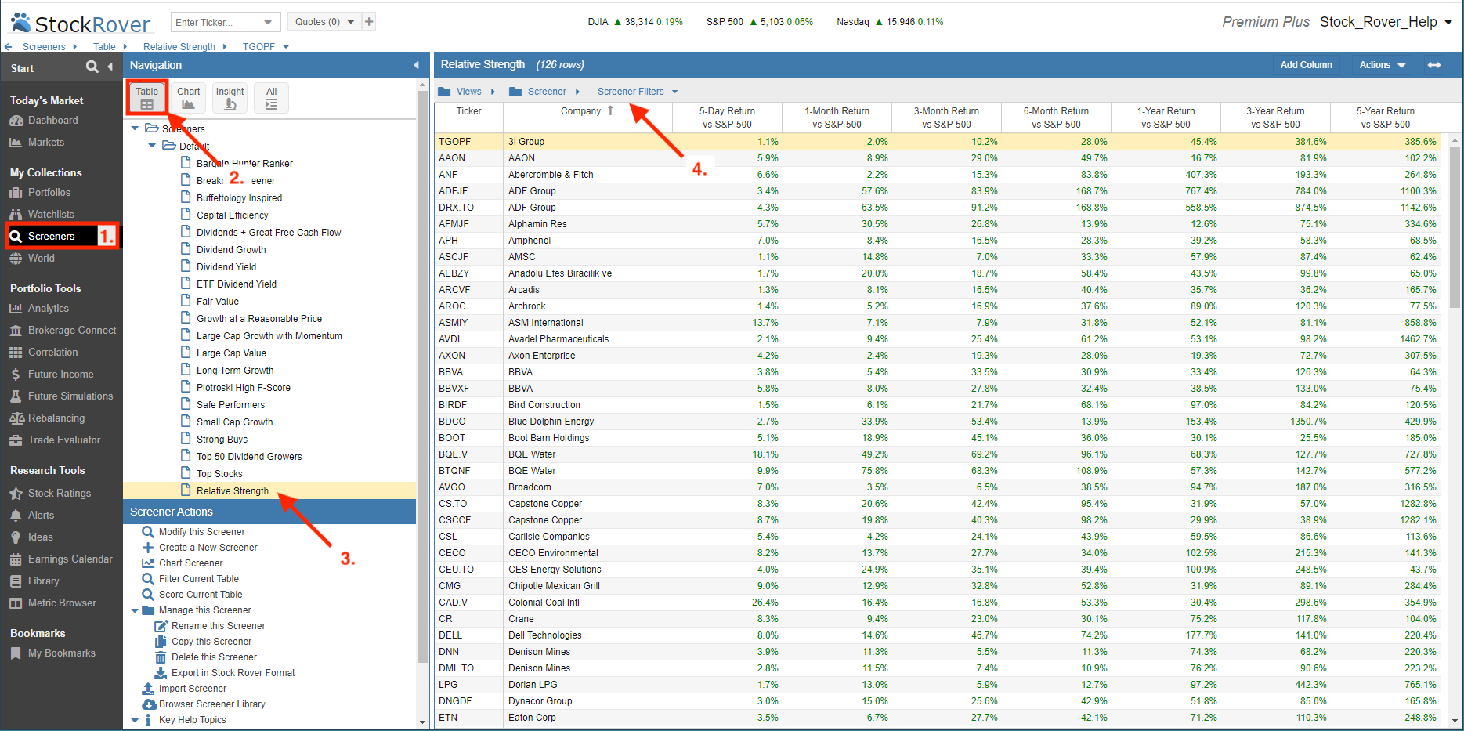Click Create a New Screener
1464x731 pixels.
pyautogui.click(x=208, y=548)
